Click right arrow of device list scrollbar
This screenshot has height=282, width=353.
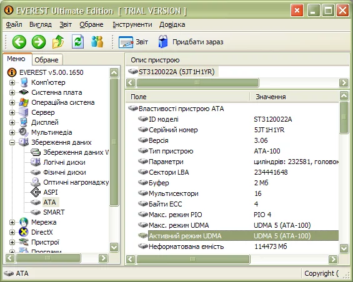[x=344, y=83]
